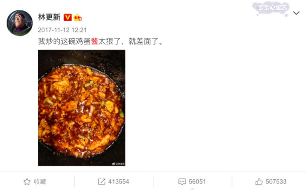This screenshot has height=190, width=306.
Task: Click the post text 就差面了
Action: coord(144,41)
